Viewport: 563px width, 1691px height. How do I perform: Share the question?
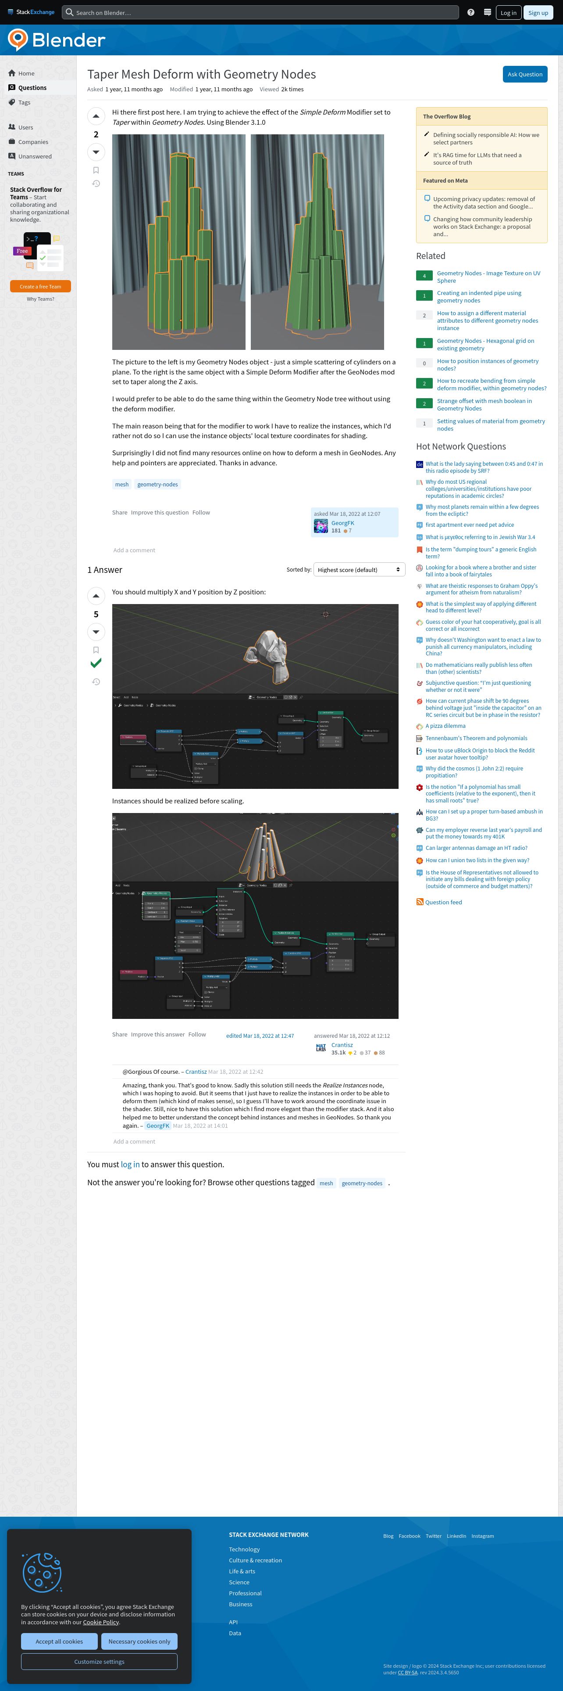coord(119,513)
